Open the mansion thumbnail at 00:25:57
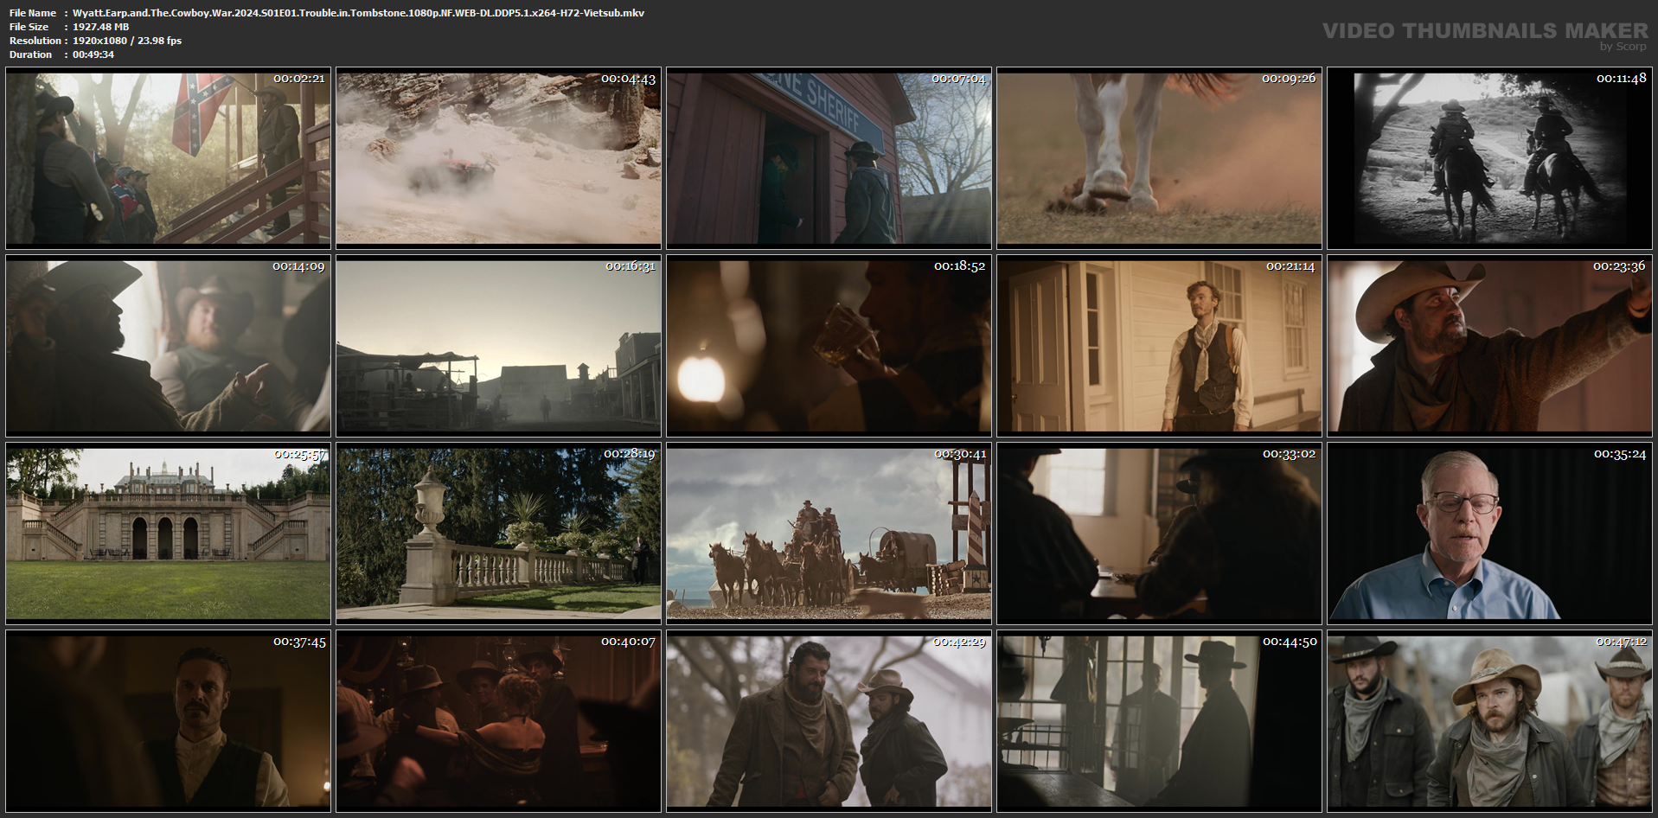The height and width of the screenshot is (818, 1658). click(168, 534)
